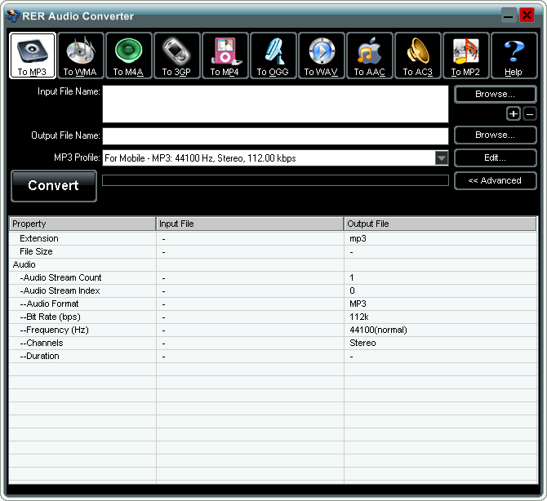Start conversion with Convert button
Viewport: 547px width, 501px height.
click(x=54, y=186)
